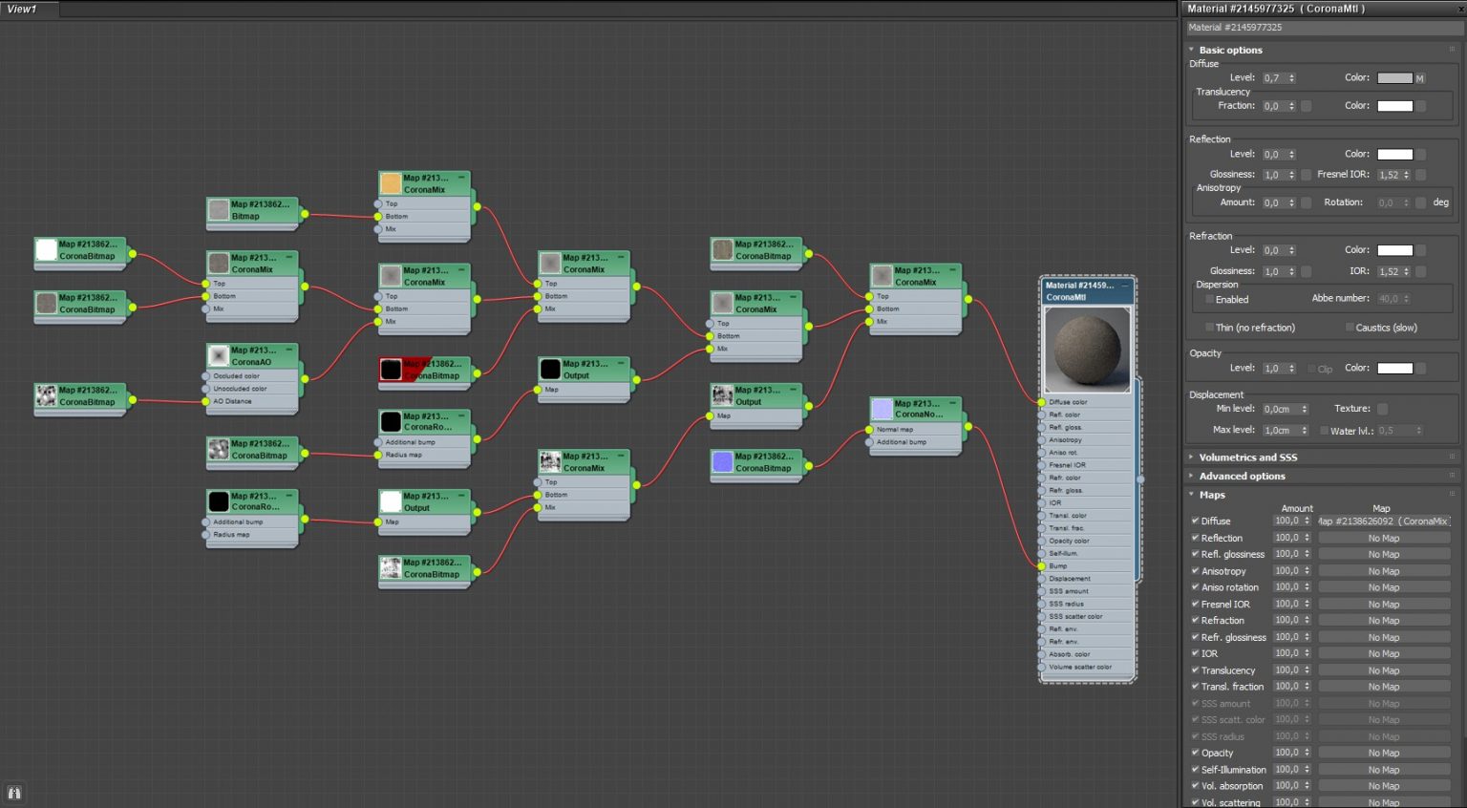The width and height of the screenshot is (1467, 808).
Task: Click the No Map button for Opacity
Action: pyautogui.click(x=1384, y=754)
